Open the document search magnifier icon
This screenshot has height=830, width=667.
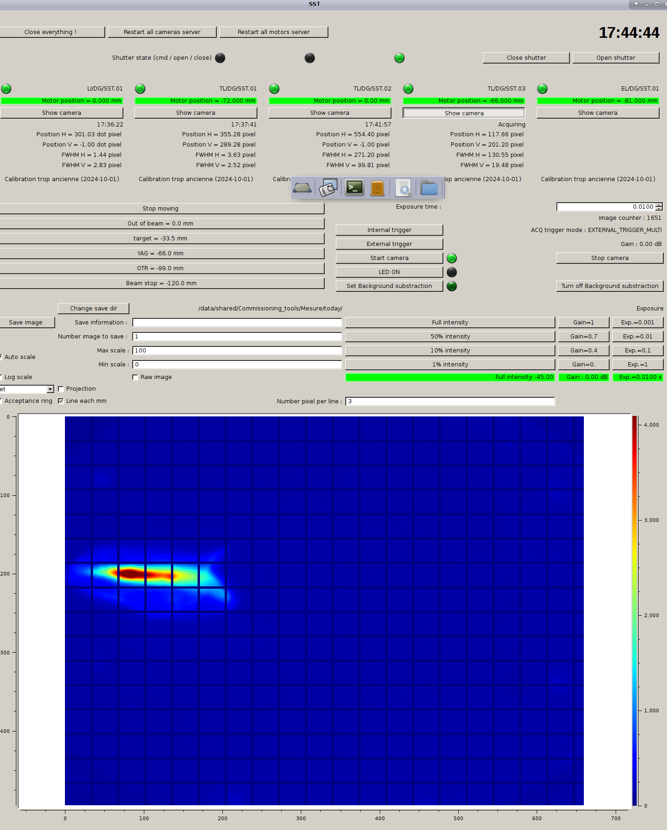[404, 188]
